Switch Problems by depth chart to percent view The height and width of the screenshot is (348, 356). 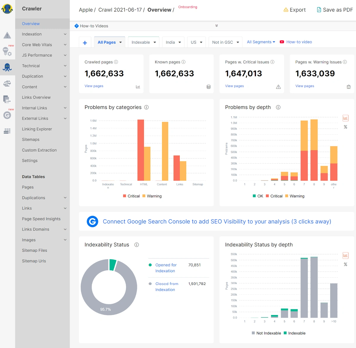click(345, 127)
